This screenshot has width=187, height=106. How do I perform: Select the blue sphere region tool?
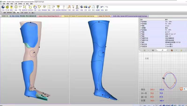(x=3, y=7)
